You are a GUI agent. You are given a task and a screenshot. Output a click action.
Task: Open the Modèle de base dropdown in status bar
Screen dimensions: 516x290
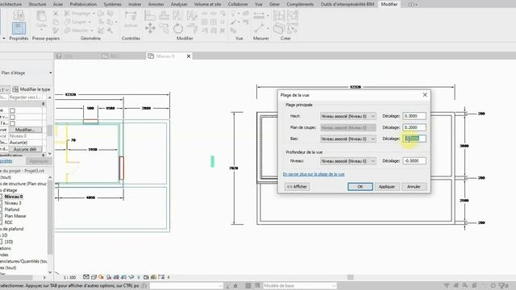(299, 286)
